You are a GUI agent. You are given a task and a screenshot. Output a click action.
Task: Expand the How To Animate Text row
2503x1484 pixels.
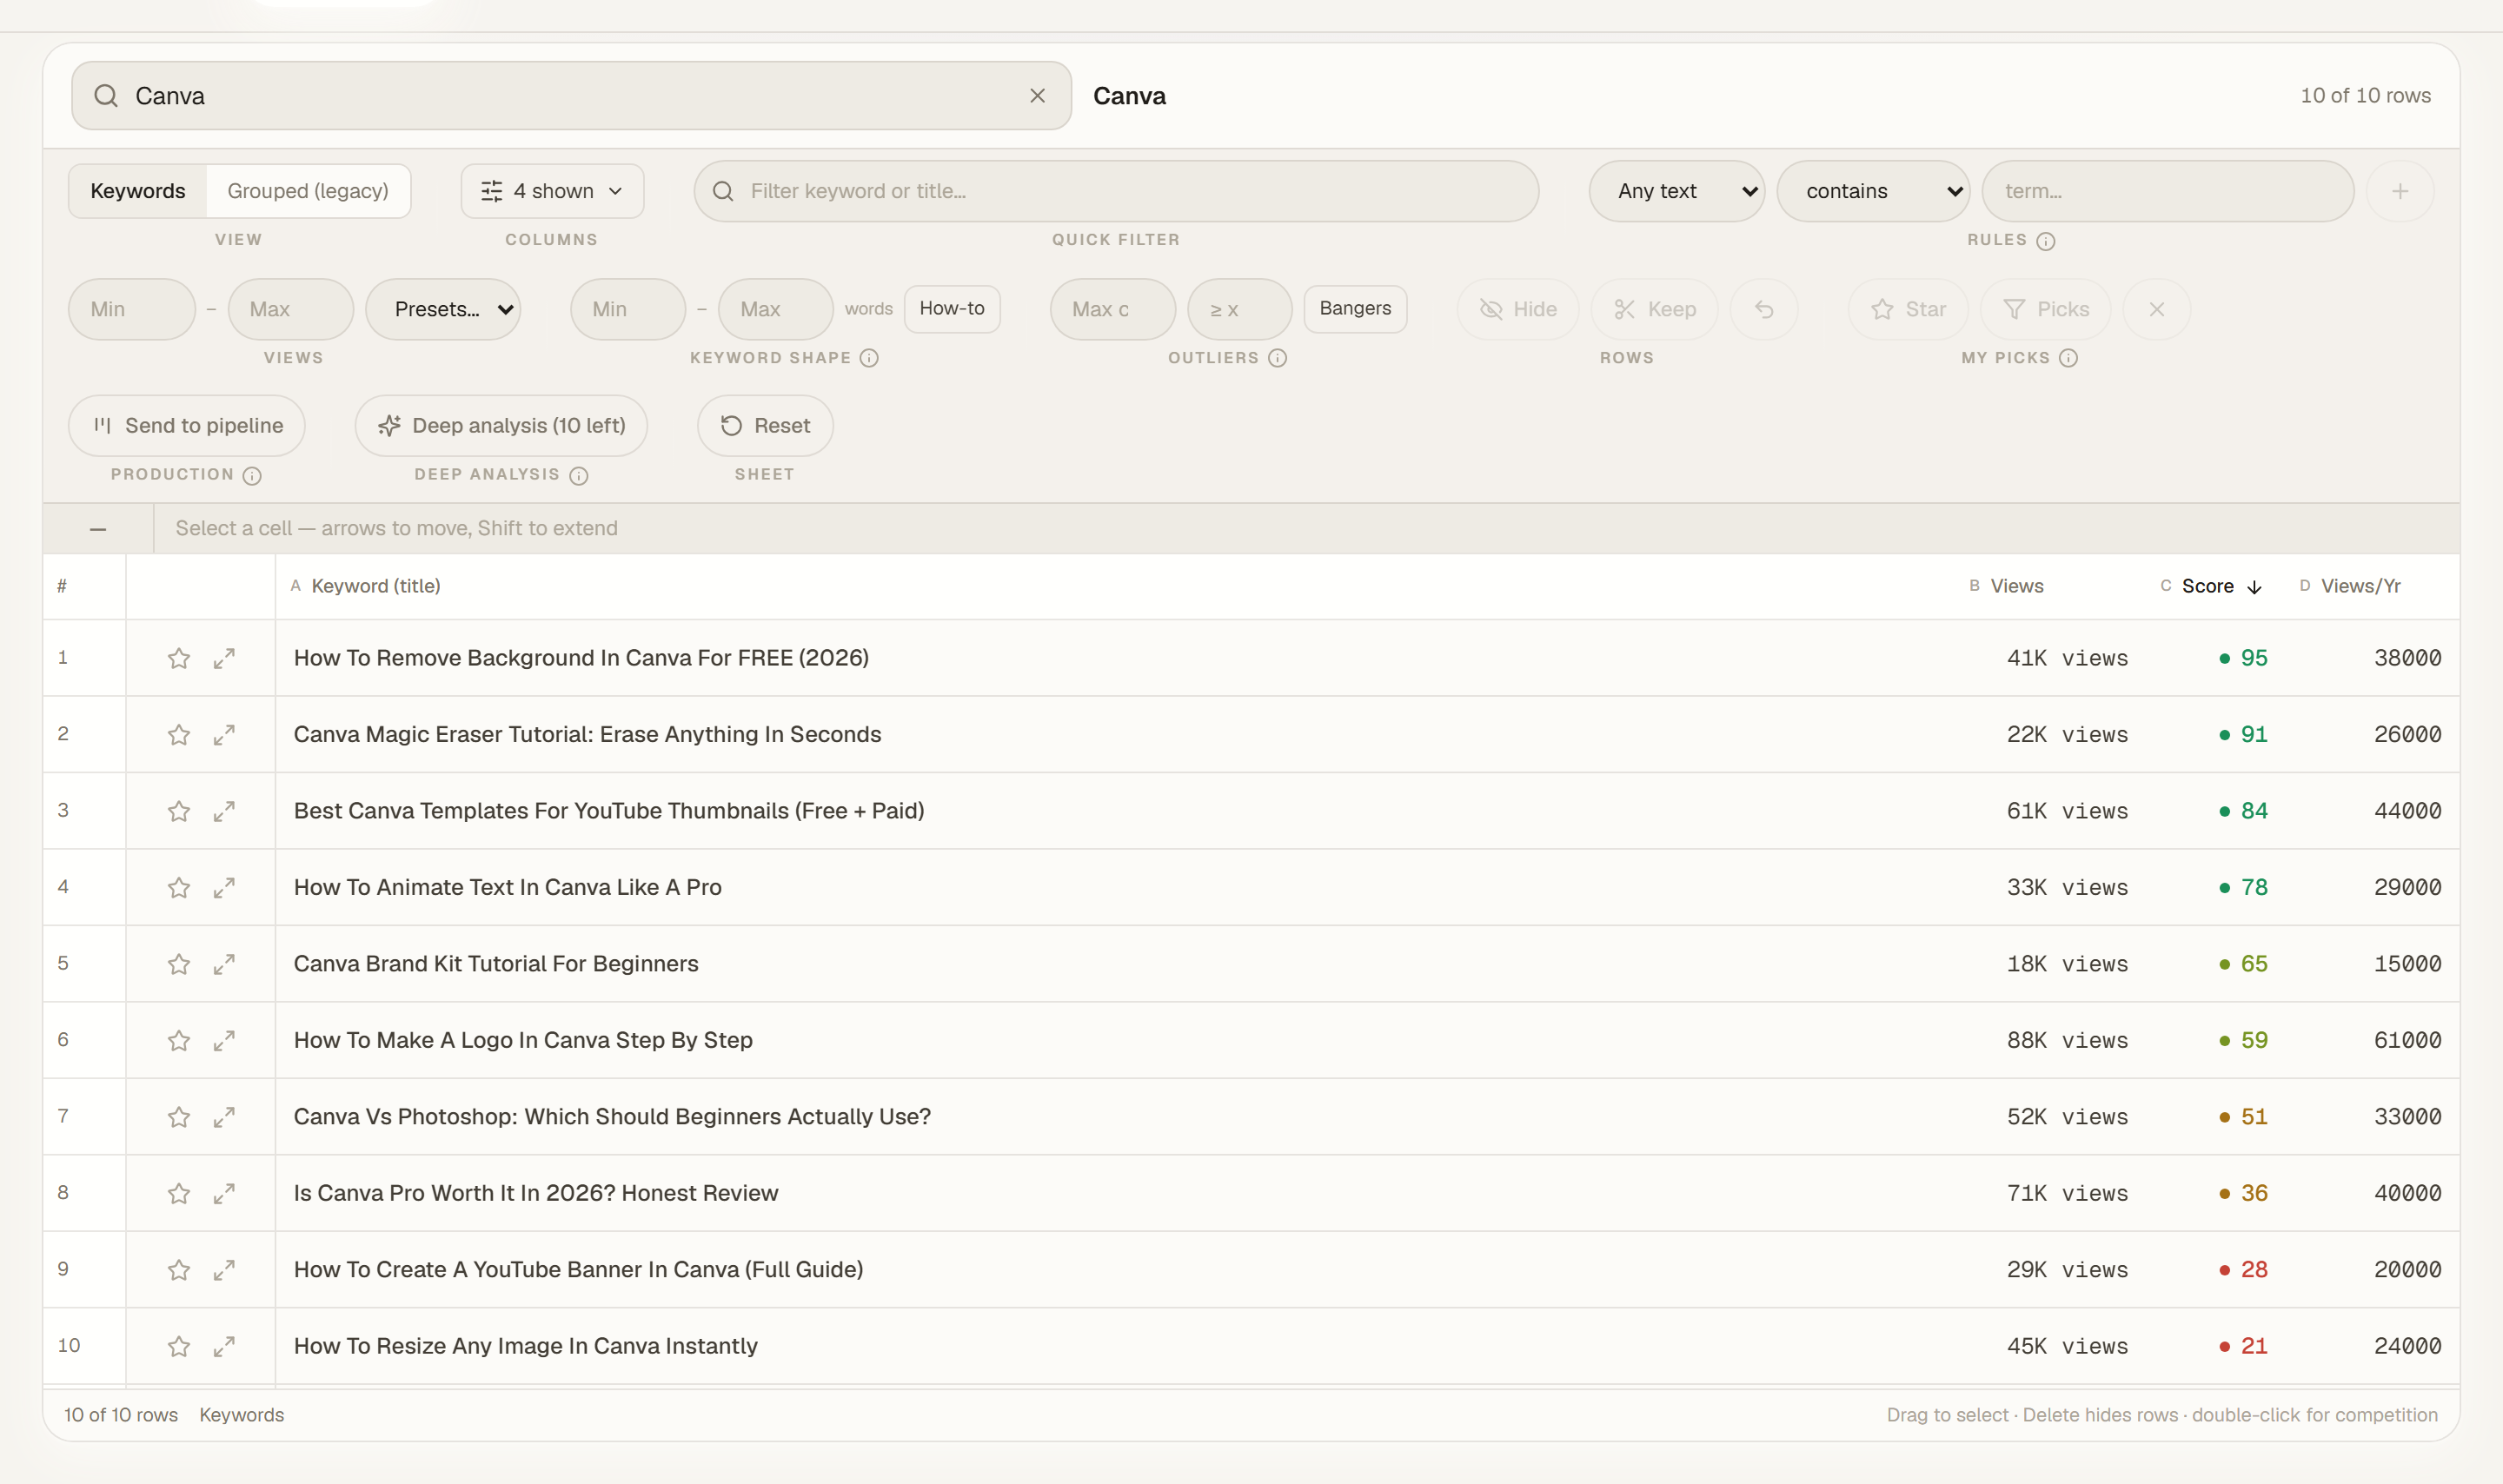point(224,888)
